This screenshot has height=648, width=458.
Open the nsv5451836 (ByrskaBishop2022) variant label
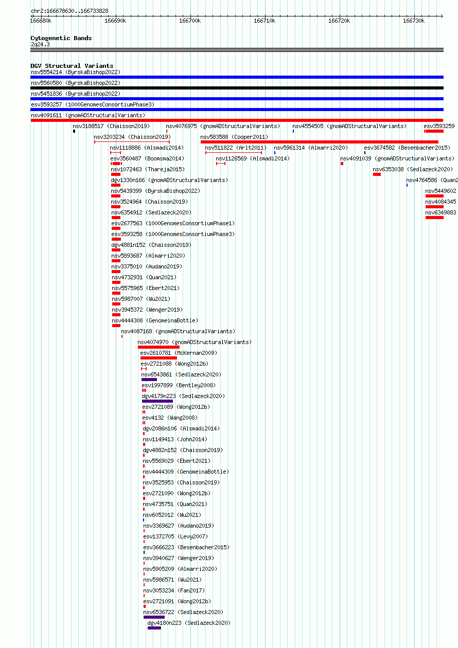point(76,94)
